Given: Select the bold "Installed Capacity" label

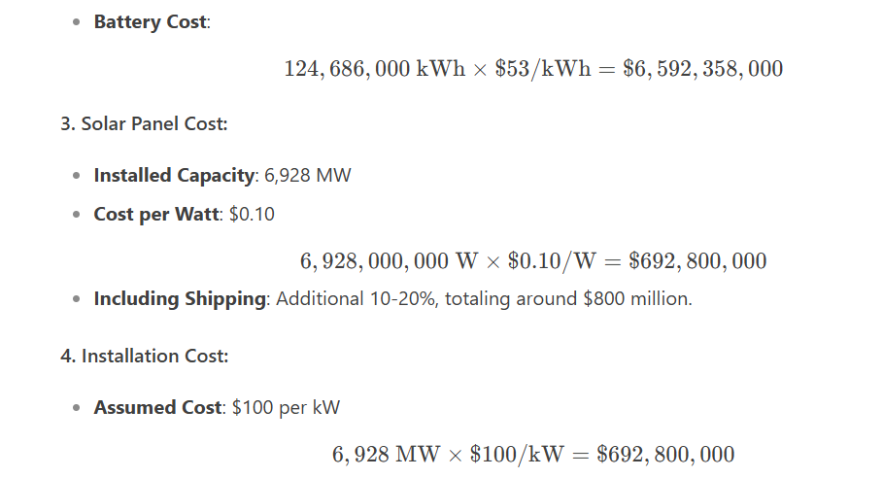Looking at the screenshot, I should 174,176.
